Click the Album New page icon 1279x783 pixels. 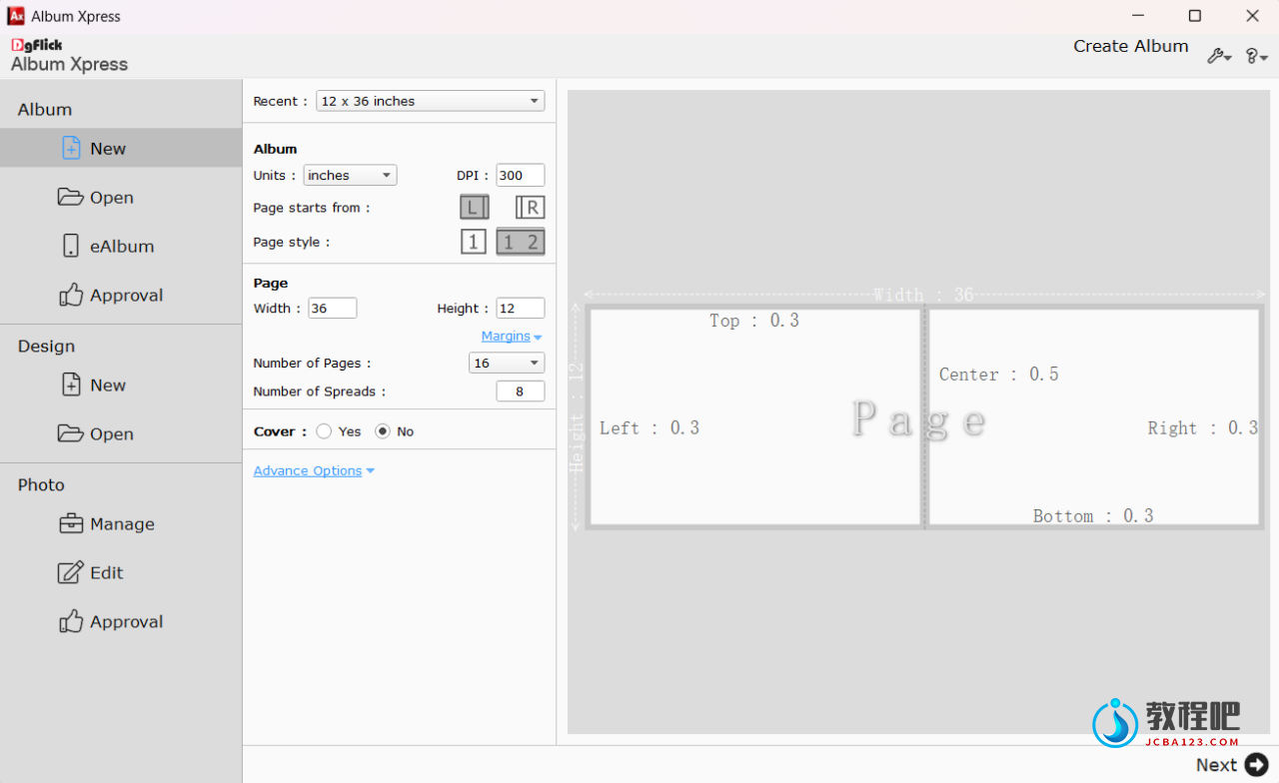click(x=71, y=148)
